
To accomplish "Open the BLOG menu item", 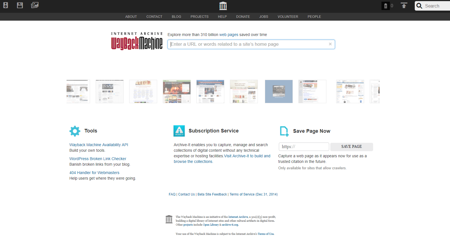I will pos(176,17).
